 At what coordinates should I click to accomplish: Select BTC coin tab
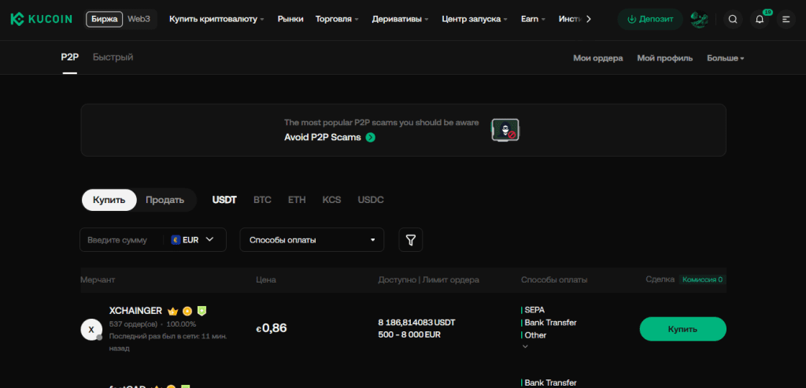pos(262,200)
